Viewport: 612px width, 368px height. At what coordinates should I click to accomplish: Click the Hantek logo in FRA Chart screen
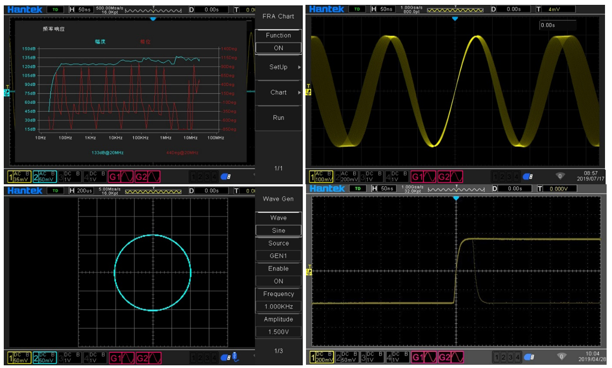25,9
